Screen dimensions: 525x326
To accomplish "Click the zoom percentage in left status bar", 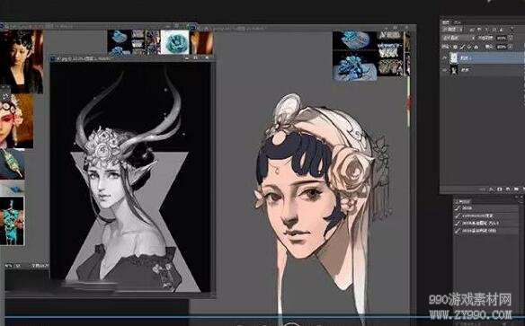I will pyautogui.click(x=9, y=266).
